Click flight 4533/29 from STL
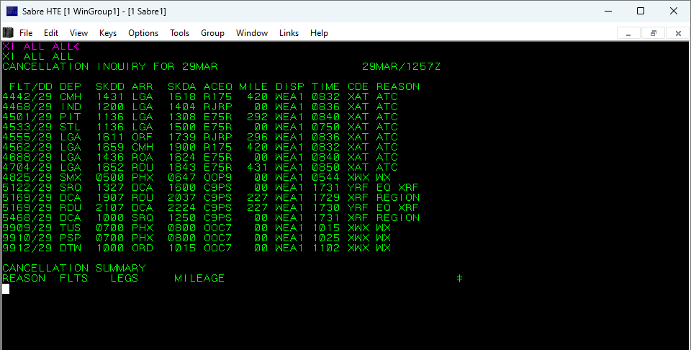The image size is (691, 350). (200, 127)
